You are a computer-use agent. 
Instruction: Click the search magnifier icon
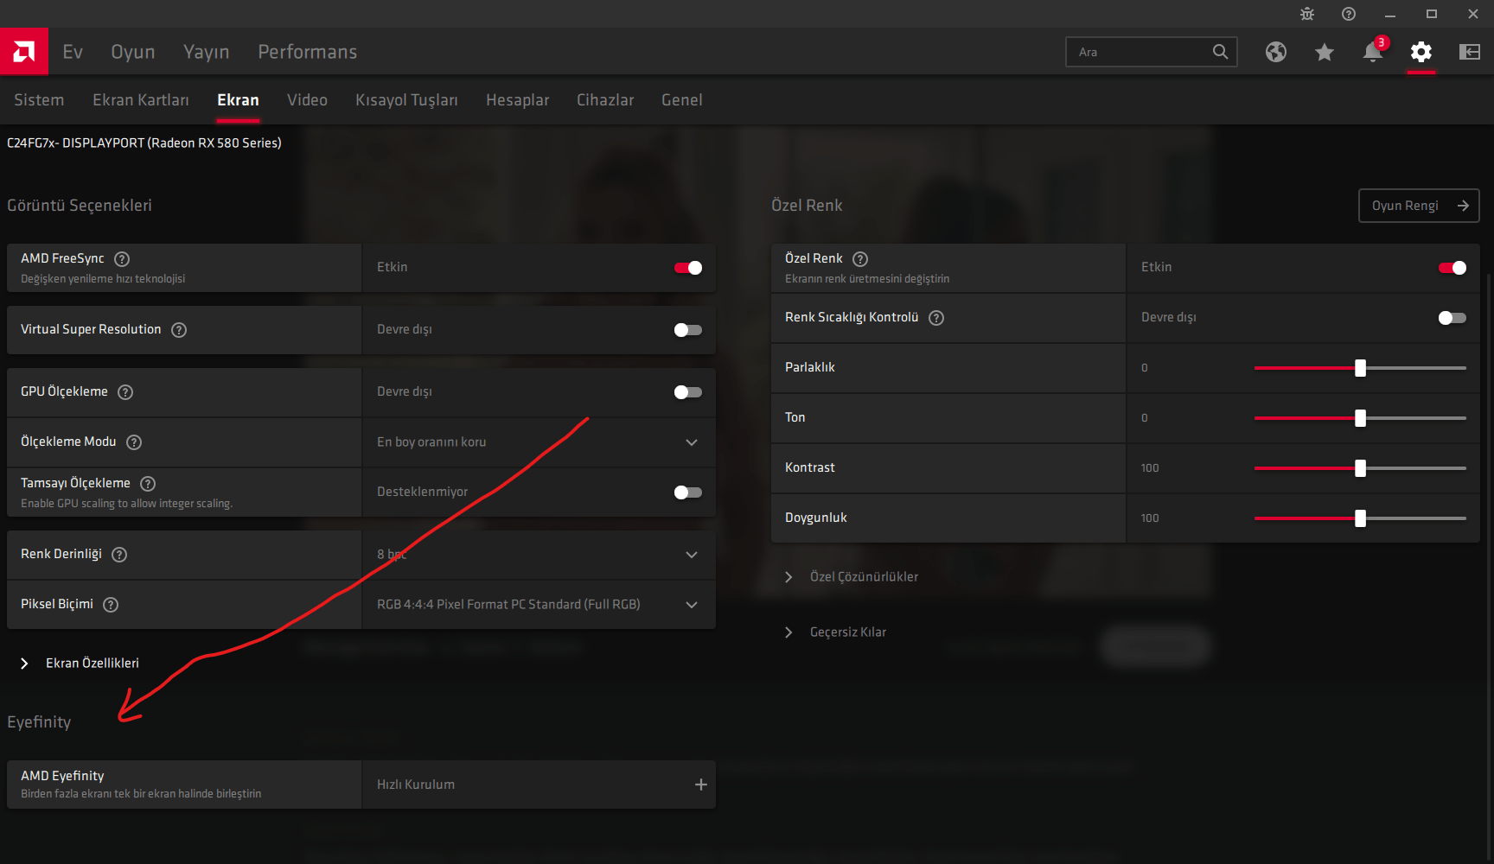tap(1220, 52)
